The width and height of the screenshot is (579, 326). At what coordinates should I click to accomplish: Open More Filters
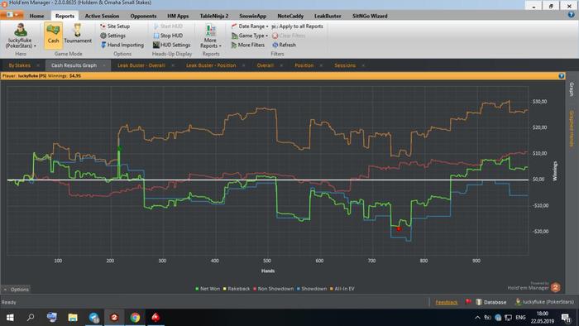point(248,45)
